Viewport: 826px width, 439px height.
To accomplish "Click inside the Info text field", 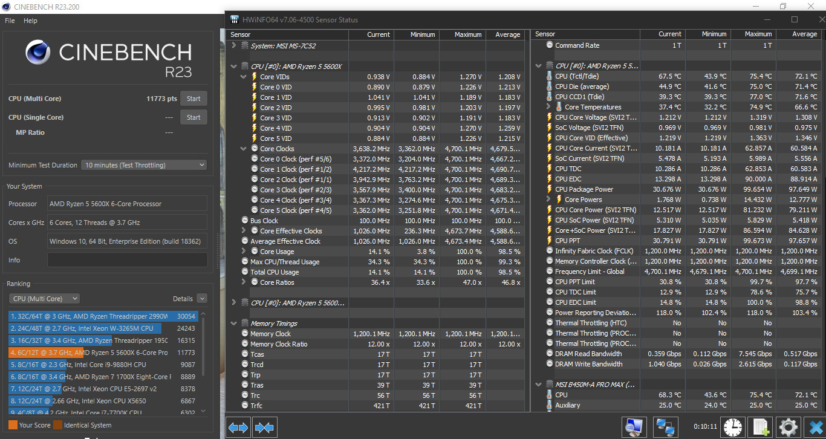I will click(x=127, y=260).
